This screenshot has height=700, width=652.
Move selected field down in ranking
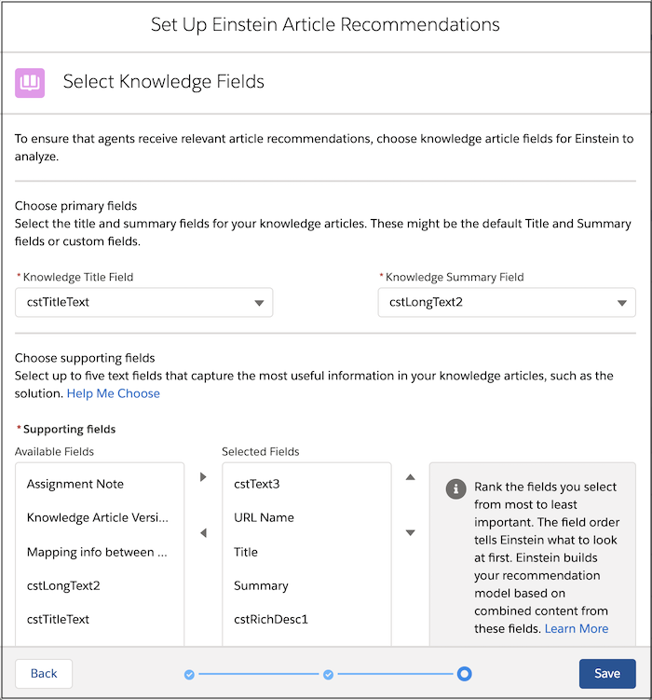pyautogui.click(x=410, y=532)
